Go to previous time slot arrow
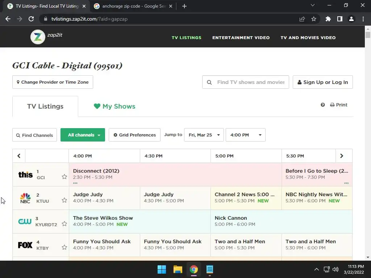The width and height of the screenshot is (371, 278). point(19,156)
